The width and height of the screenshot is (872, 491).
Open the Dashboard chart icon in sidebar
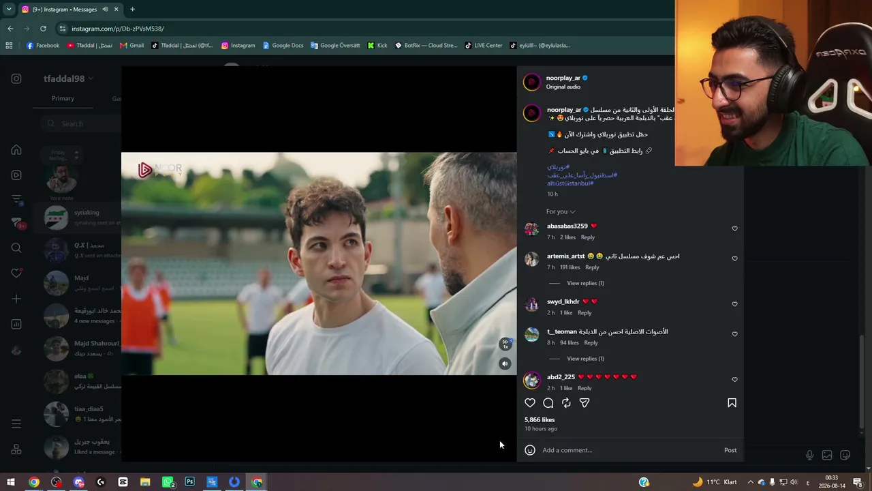tap(16, 324)
